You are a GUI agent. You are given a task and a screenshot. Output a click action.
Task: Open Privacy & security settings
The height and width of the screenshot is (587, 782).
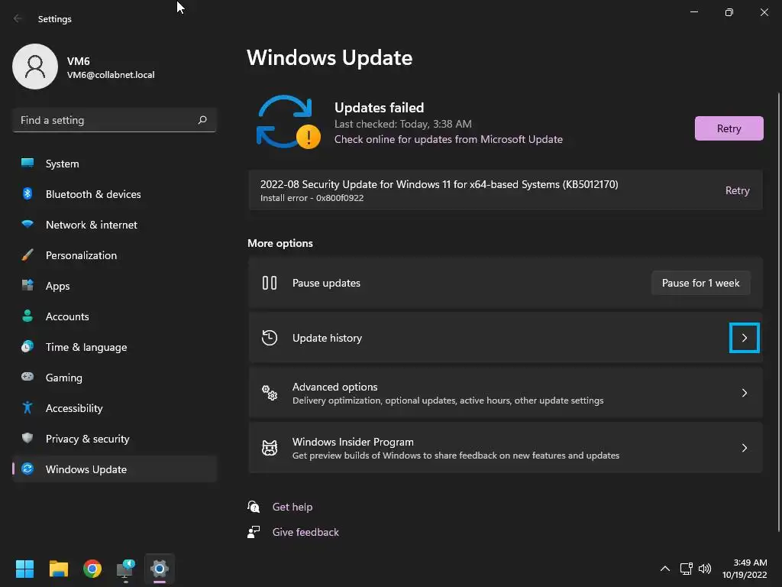point(115,438)
